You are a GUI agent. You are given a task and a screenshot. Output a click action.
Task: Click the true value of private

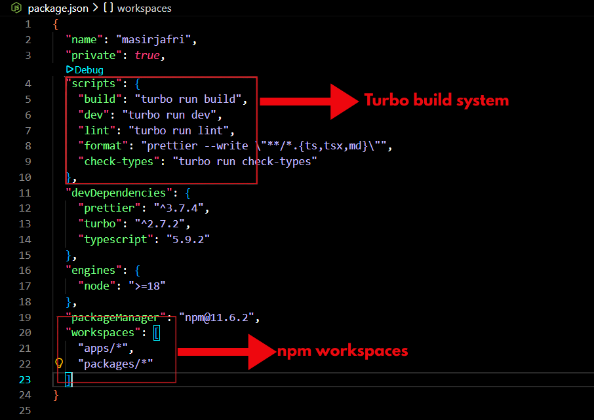click(148, 55)
